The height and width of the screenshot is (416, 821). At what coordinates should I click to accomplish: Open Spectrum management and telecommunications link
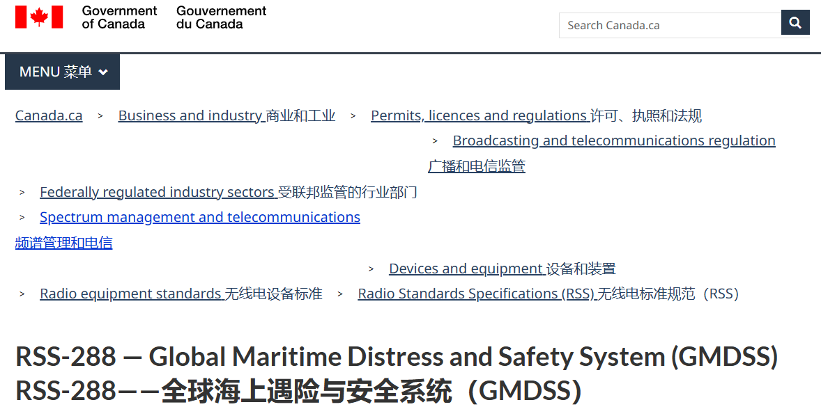pos(199,217)
